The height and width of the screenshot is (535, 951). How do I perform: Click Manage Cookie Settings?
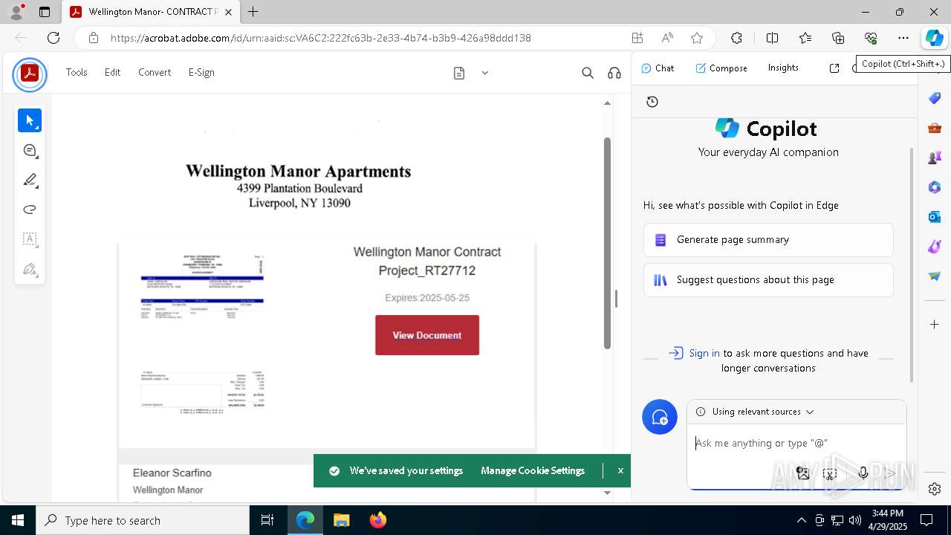533,470
